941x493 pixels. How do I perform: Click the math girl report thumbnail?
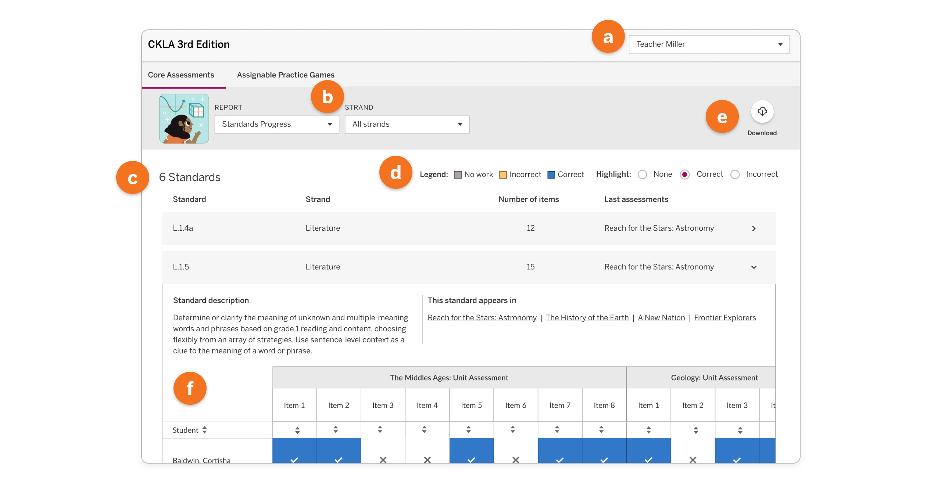(x=184, y=118)
